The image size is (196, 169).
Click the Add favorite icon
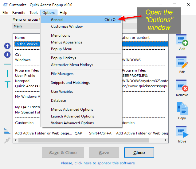182,40
